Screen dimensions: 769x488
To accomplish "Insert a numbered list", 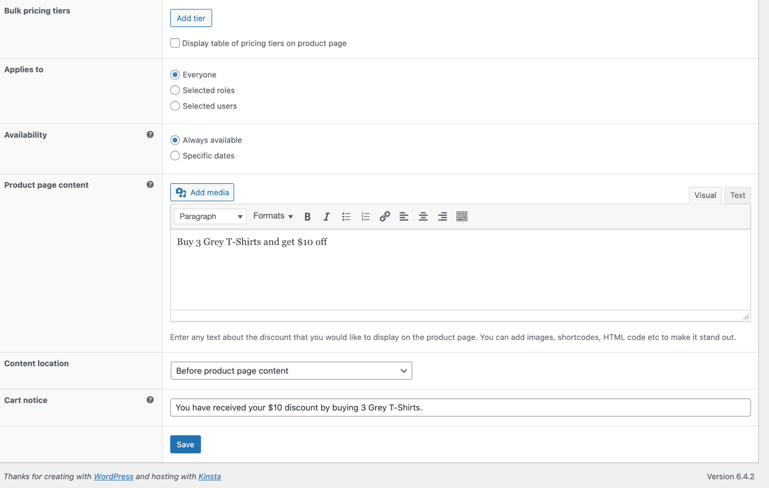I will [365, 216].
